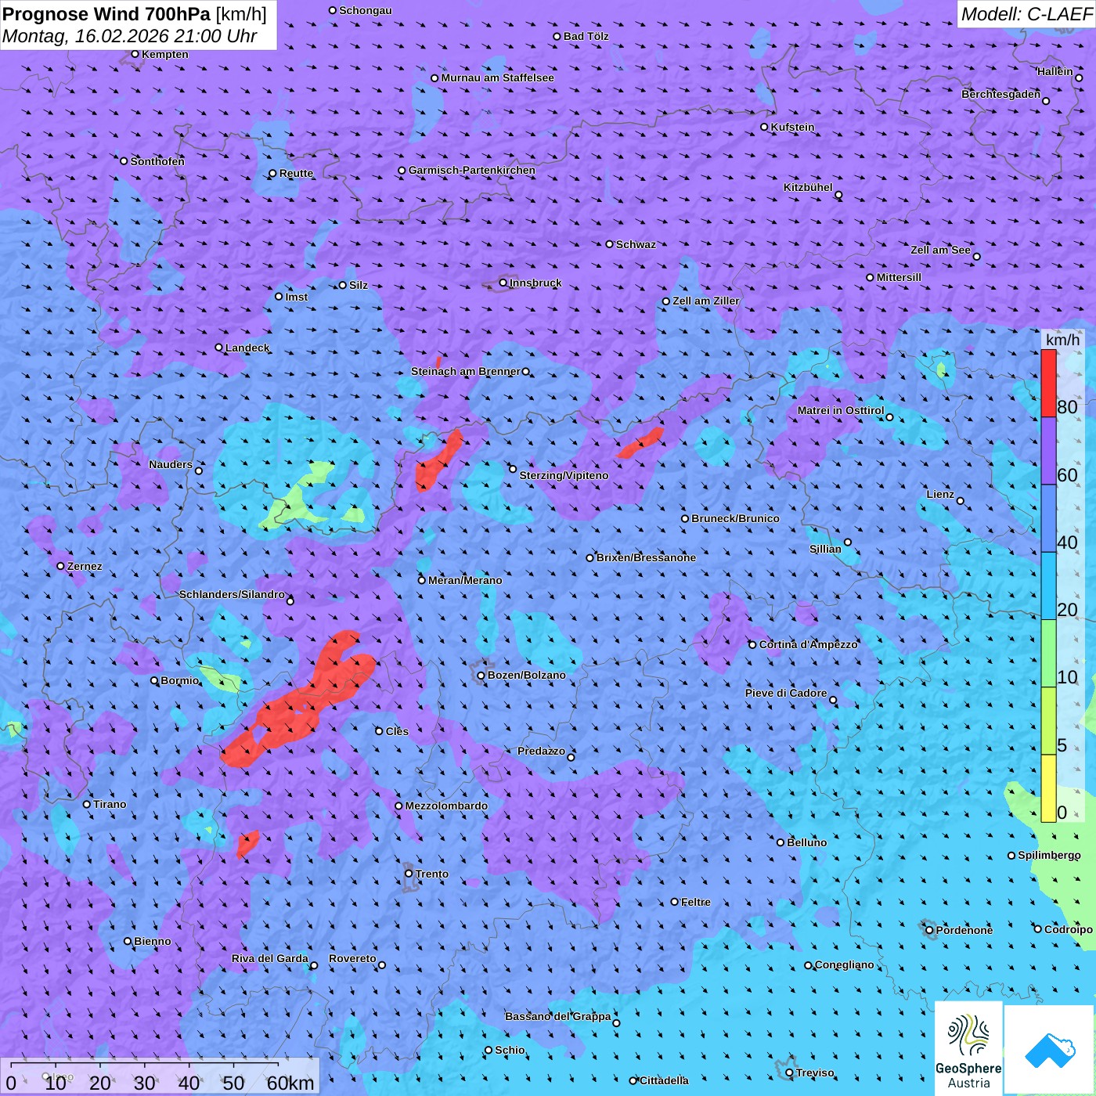Click the Innsbruck city marker
Viewport: 1096px width, 1096px height.
tap(503, 283)
